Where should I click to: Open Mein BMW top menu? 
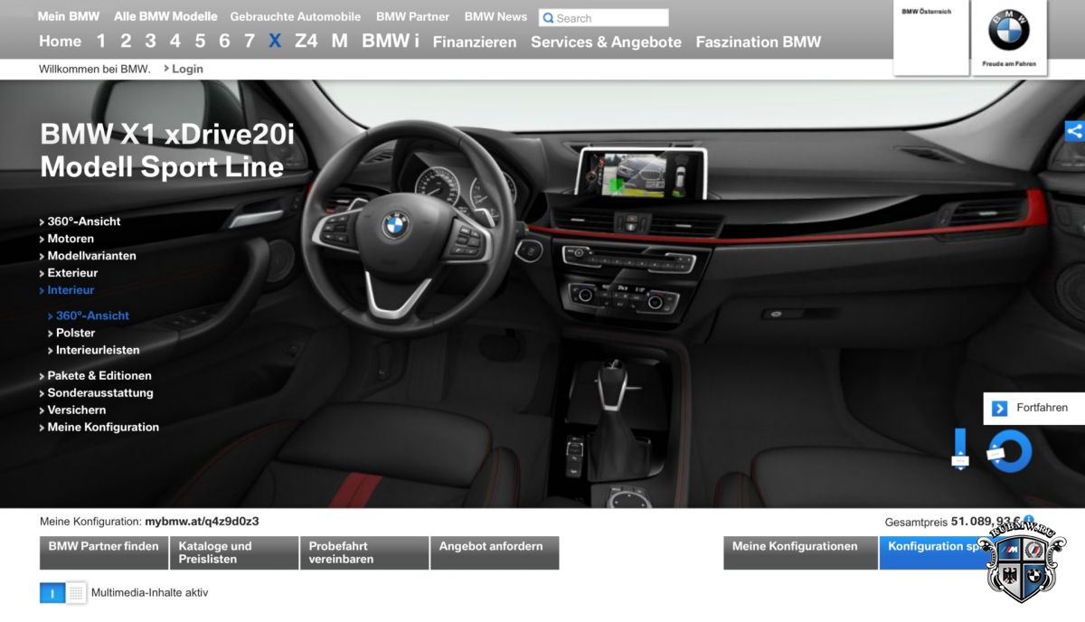pos(69,16)
